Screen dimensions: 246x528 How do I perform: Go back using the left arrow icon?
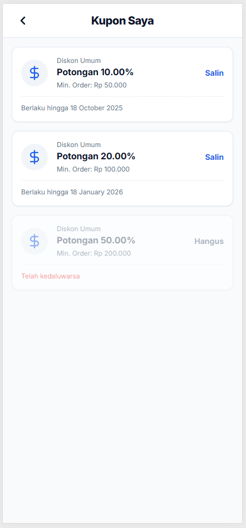click(23, 21)
